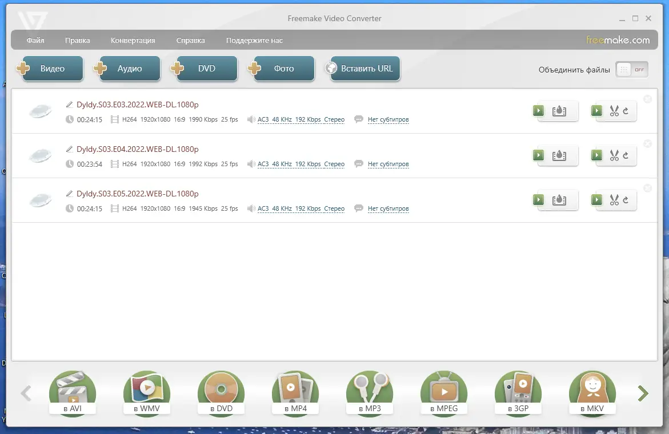Screen dimensions: 669x434
Task: Open subtitles dropdown for E05 episode
Action: point(388,208)
